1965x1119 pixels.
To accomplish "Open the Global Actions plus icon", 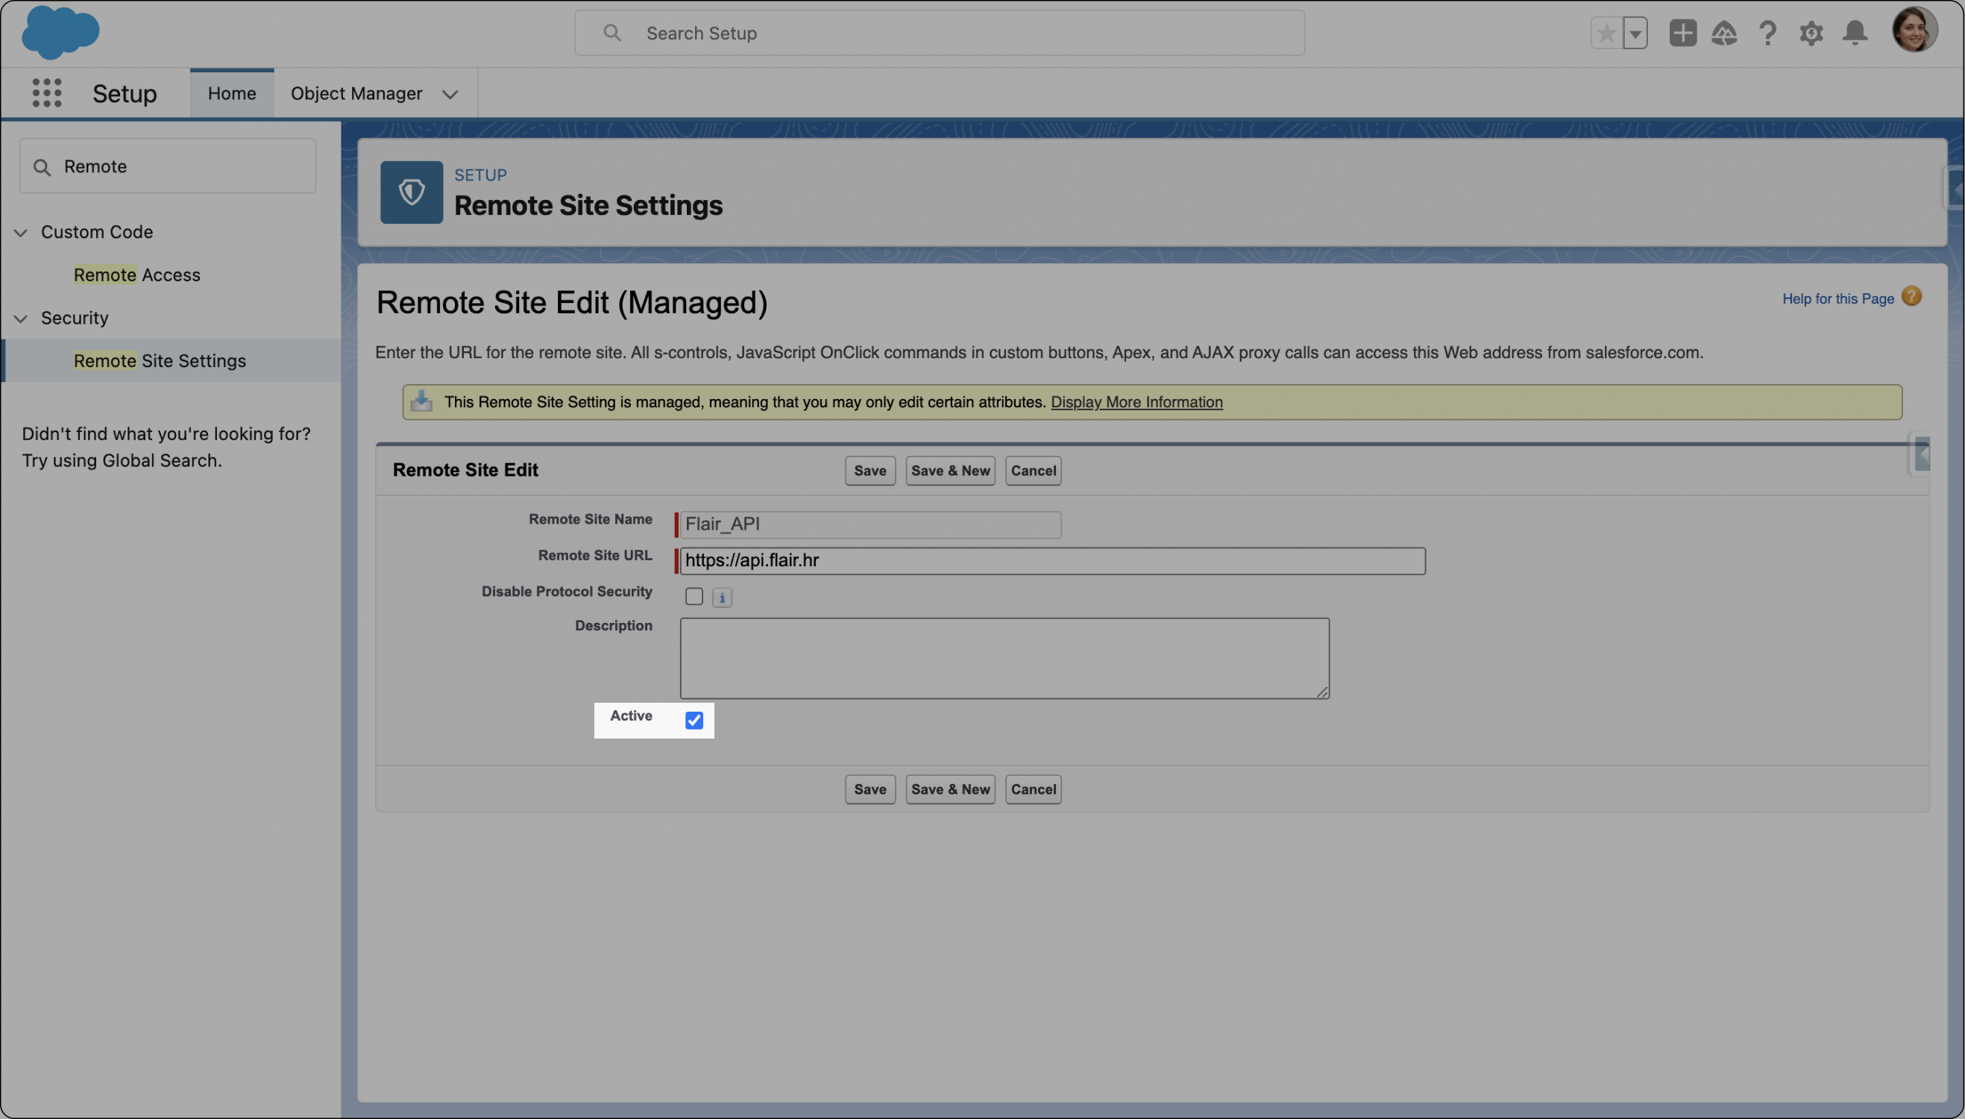I will pyautogui.click(x=1682, y=33).
